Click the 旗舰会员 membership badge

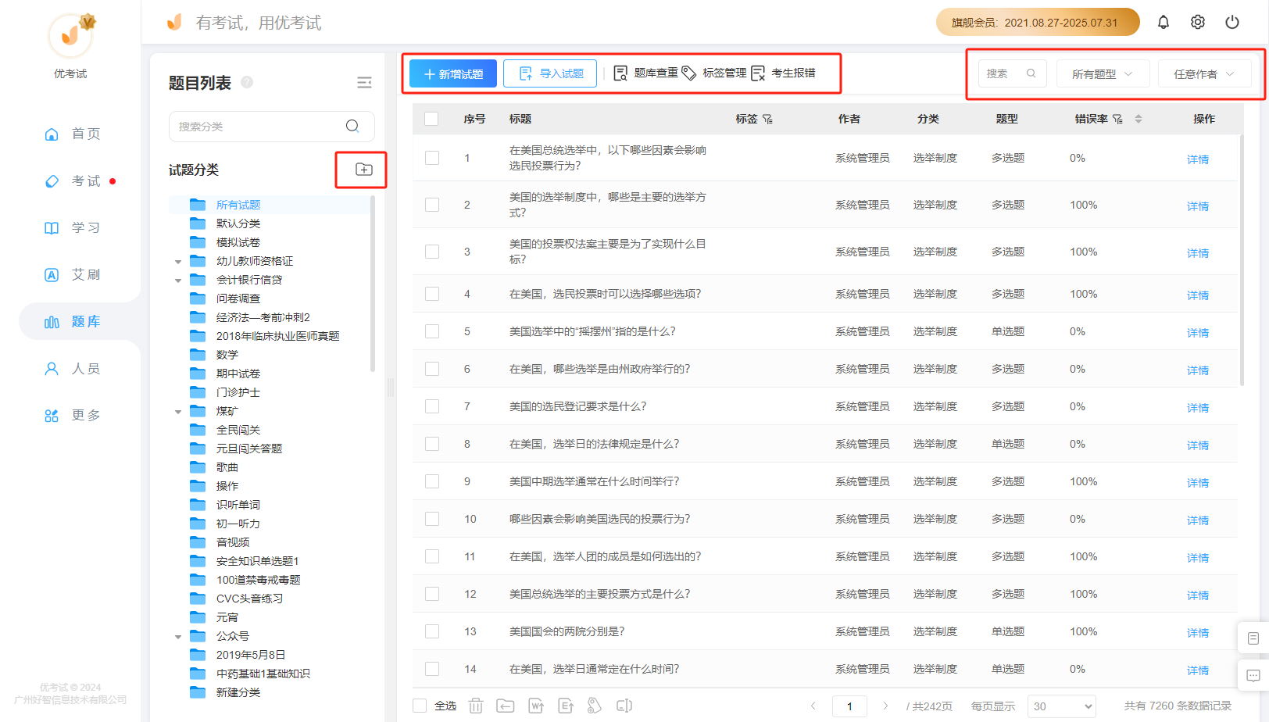1038,23
